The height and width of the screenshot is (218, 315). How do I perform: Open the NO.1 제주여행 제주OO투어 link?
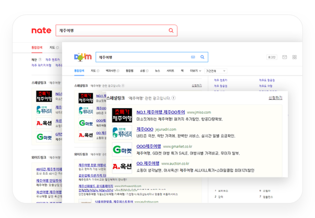click(160, 112)
